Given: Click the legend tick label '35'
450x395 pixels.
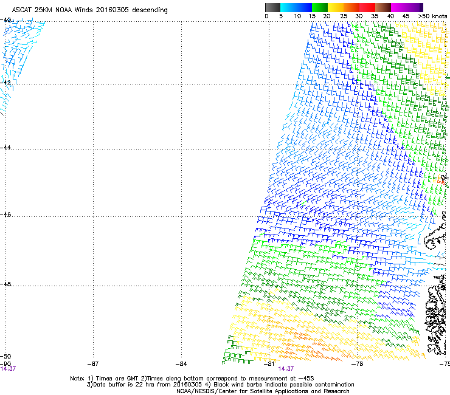Looking at the screenshot, I should 375,16.
